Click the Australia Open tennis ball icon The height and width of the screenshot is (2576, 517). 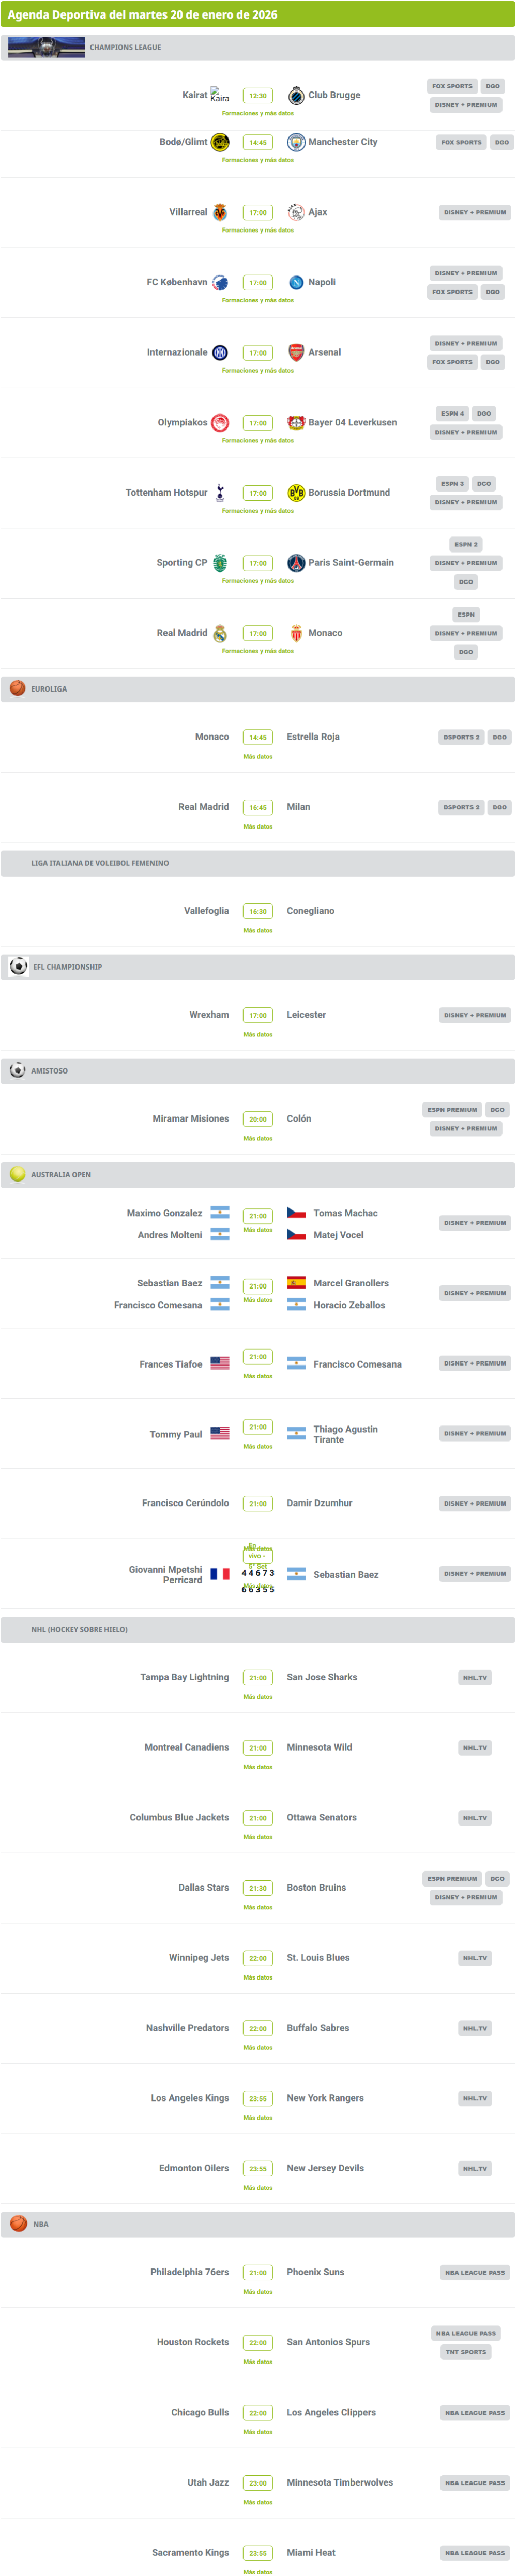18,1174
